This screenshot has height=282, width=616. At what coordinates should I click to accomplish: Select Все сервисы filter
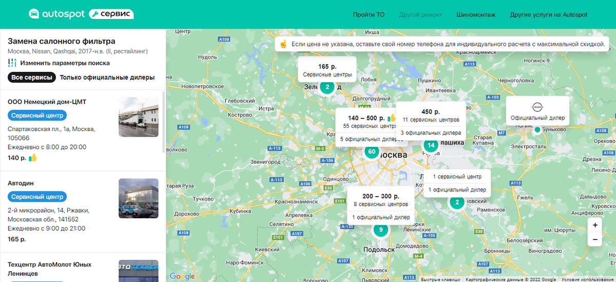[32, 78]
